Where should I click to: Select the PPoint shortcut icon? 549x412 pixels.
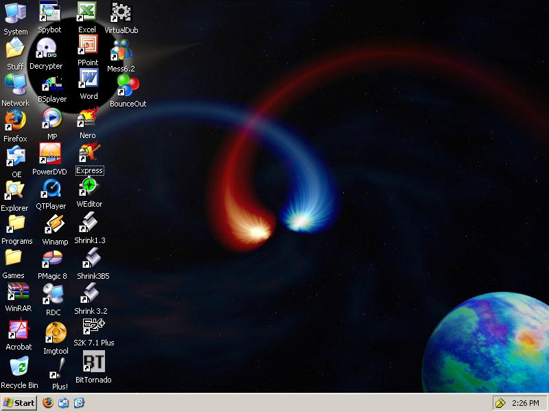(x=88, y=45)
